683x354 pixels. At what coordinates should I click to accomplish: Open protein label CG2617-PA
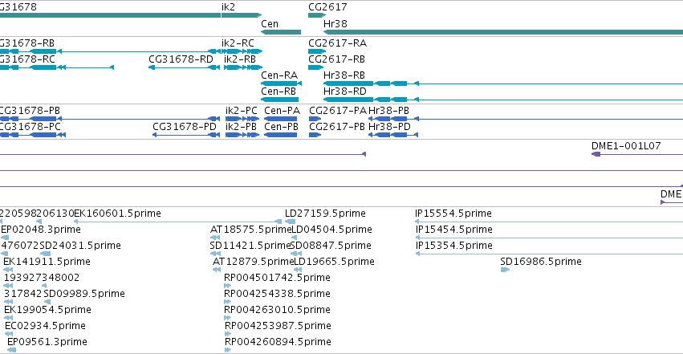click(338, 111)
